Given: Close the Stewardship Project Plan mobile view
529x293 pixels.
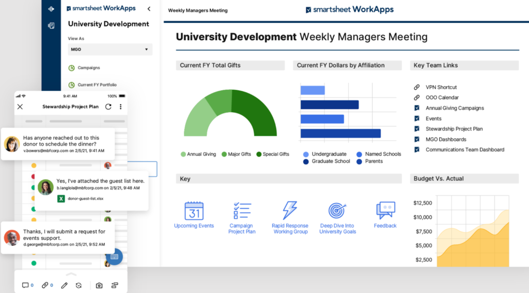Looking at the screenshot, I should [x=20, y=107].
